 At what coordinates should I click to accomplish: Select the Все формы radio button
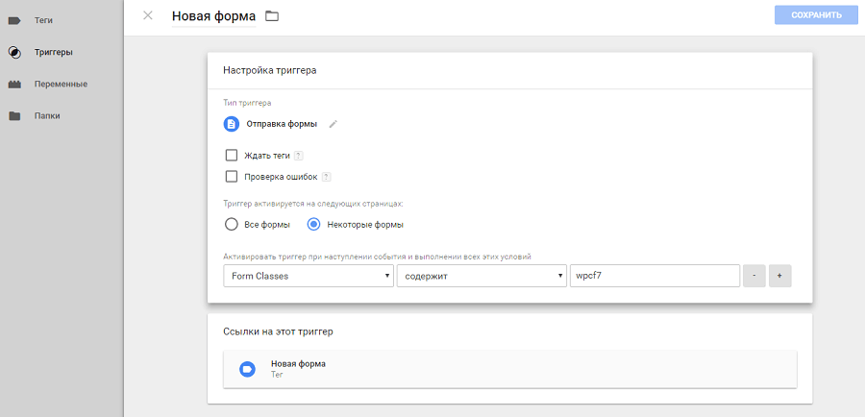[231, 224]
